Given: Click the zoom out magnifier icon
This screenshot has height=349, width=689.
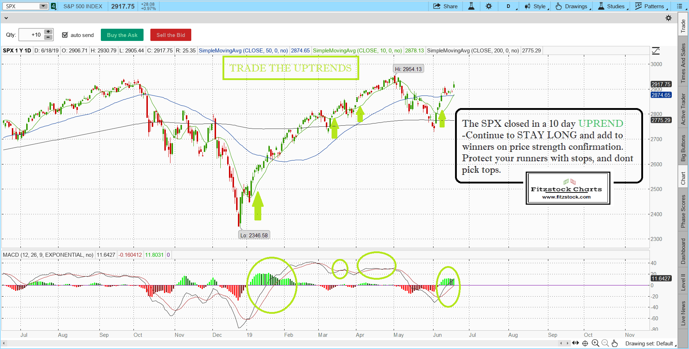Looking at the screenshot, I should 605,343.
